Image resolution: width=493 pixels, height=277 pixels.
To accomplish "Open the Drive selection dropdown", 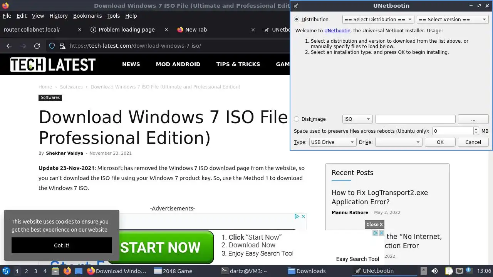I will click(398, 142).
